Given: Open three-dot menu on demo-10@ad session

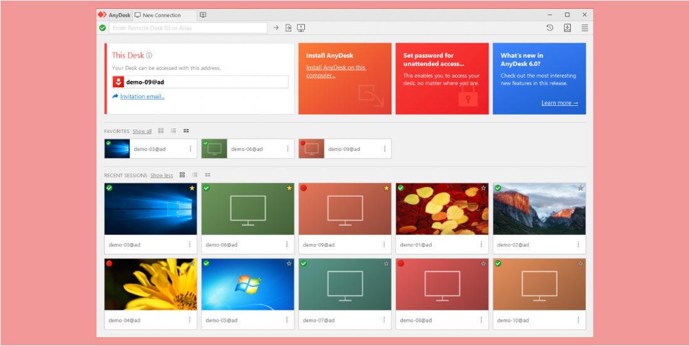Looking at the screenshot, I should [578, 320].
